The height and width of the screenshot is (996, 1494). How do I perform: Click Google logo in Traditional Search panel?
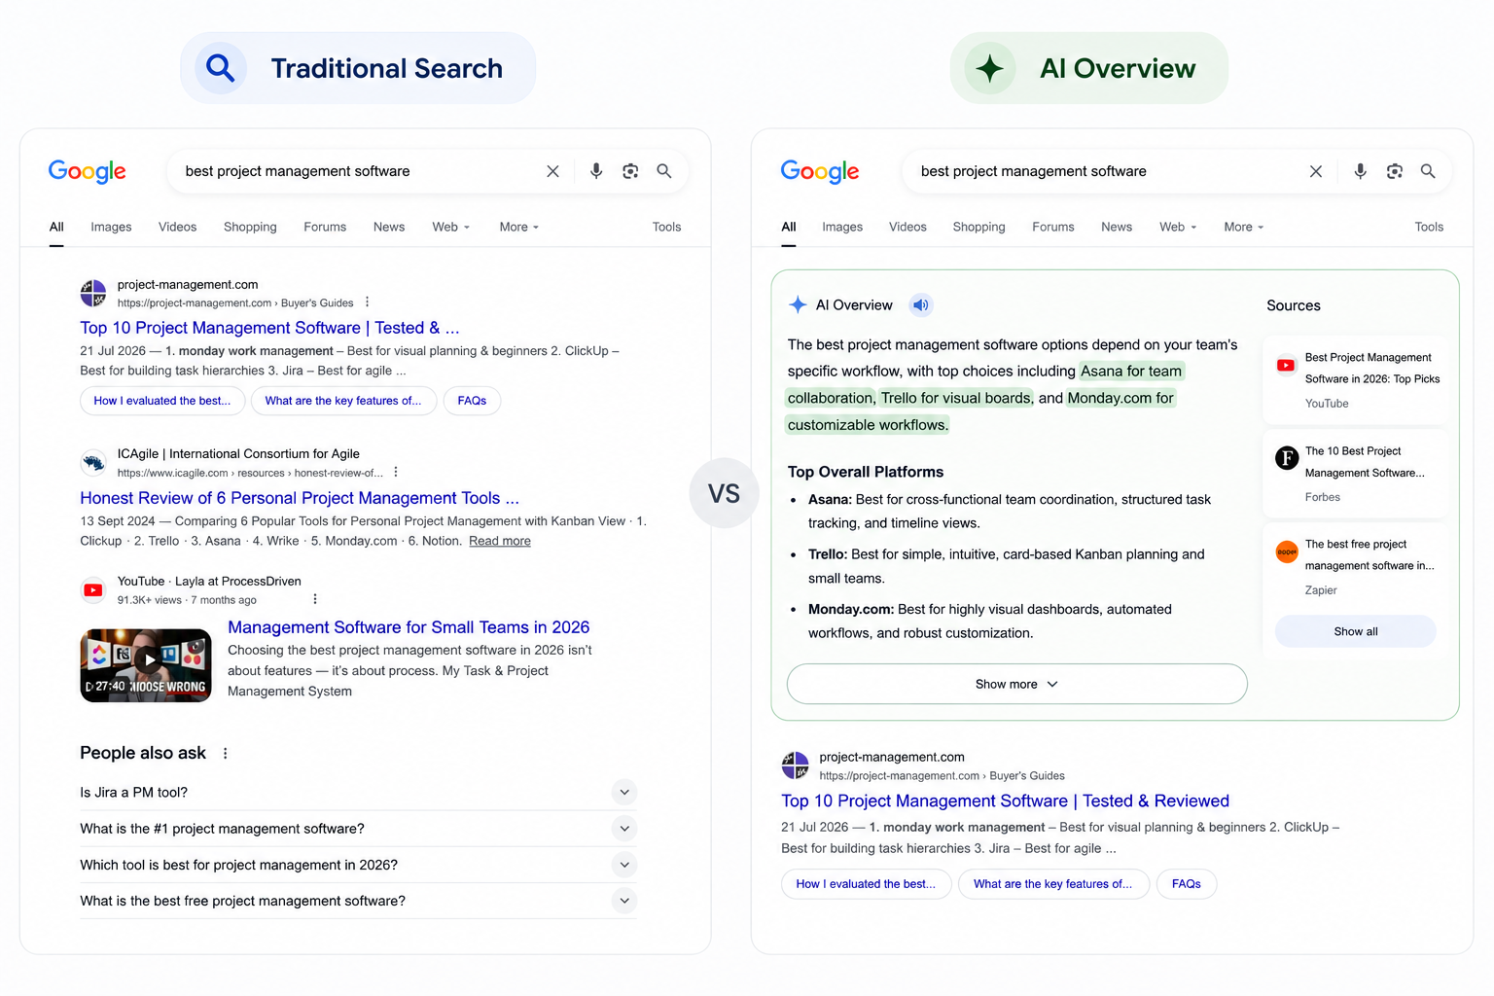[x=88, y=172]
